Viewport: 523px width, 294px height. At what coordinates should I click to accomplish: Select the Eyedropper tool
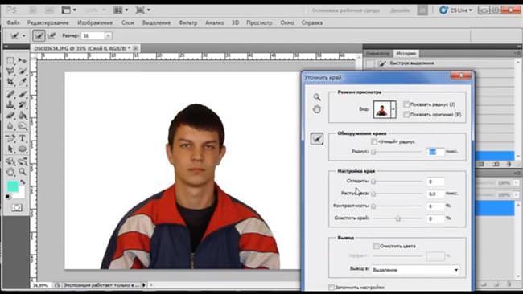pyautogui.click(x=23, y=82)
